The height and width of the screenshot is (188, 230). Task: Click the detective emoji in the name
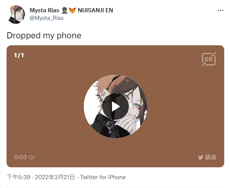[65, 10]
